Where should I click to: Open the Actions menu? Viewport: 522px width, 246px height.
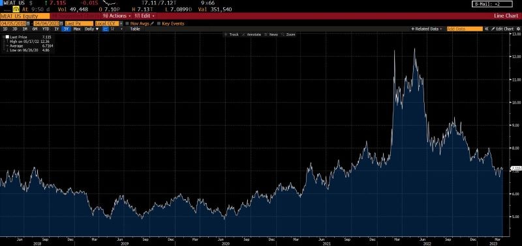tap(117, 16)
